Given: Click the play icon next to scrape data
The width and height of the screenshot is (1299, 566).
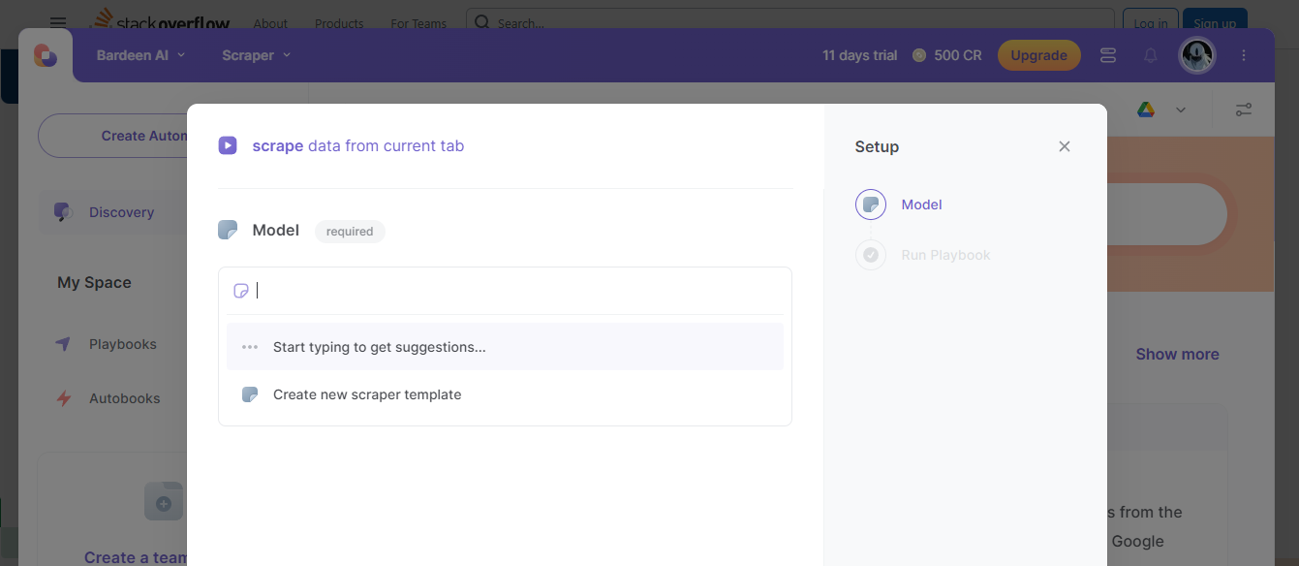Looking at the screenshot, I should (228, 145).
